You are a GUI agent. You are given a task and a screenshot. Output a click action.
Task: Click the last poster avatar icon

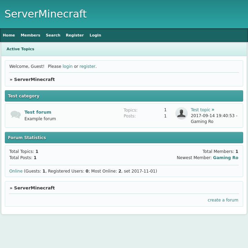[181, 113]
